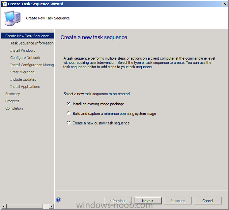229x210 pixels.
Task: Click the Next button
Action: 148,201
